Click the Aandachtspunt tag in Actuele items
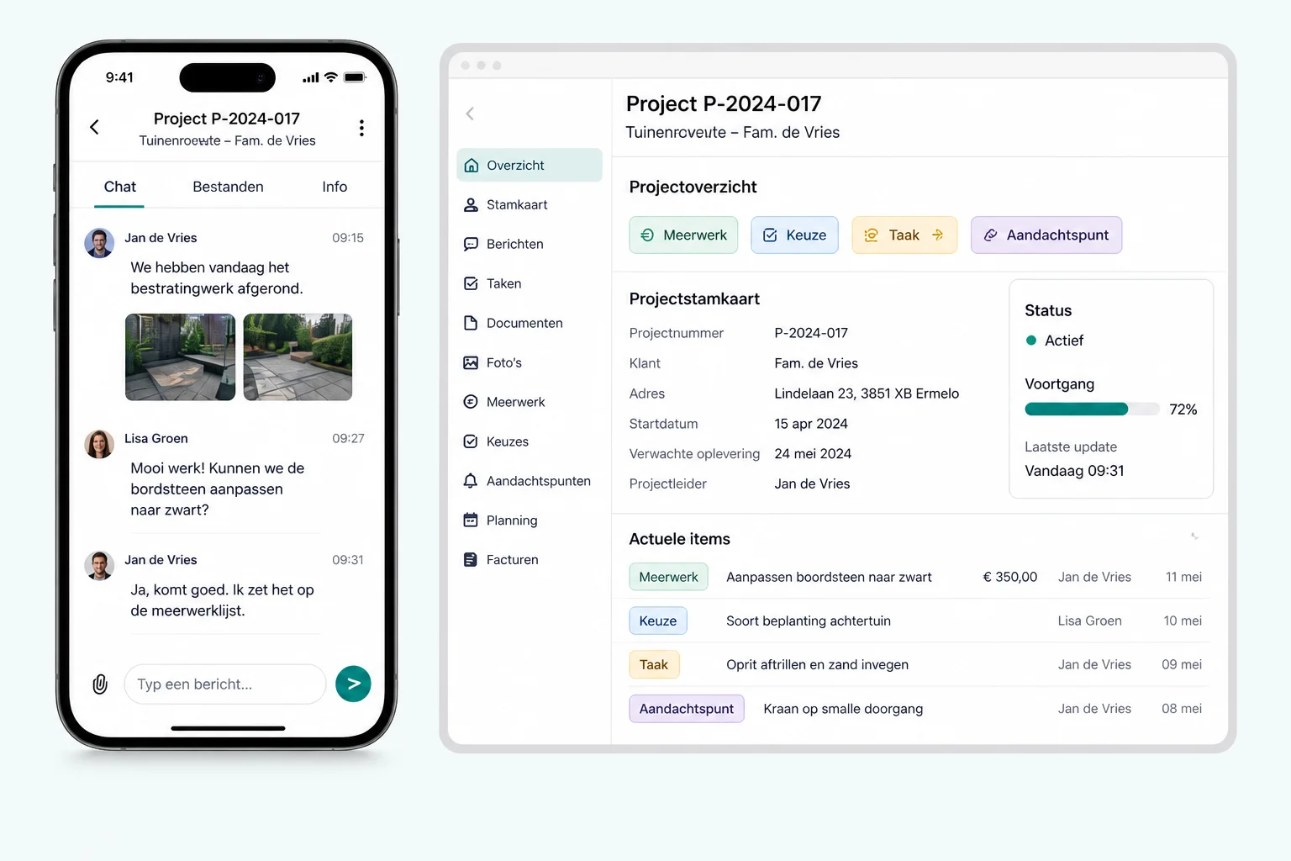This screenshot has height=861, width=1291. (687, 709)
